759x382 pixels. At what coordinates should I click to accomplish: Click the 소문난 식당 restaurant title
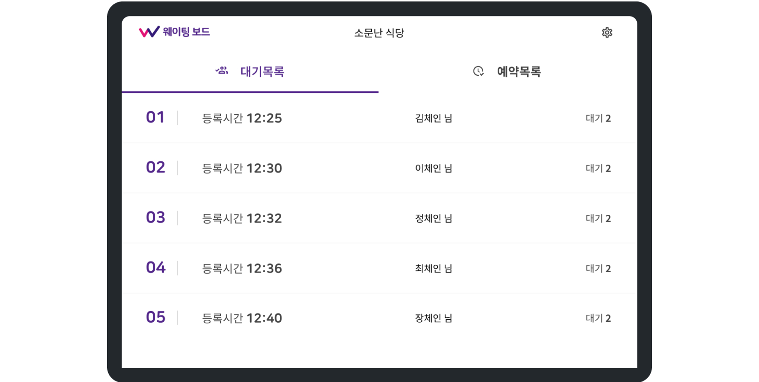379,33
